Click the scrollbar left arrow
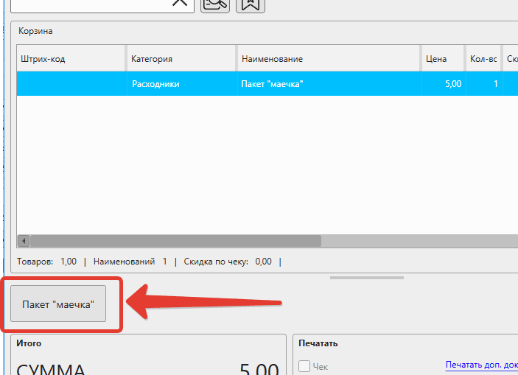 pos(24,241)
